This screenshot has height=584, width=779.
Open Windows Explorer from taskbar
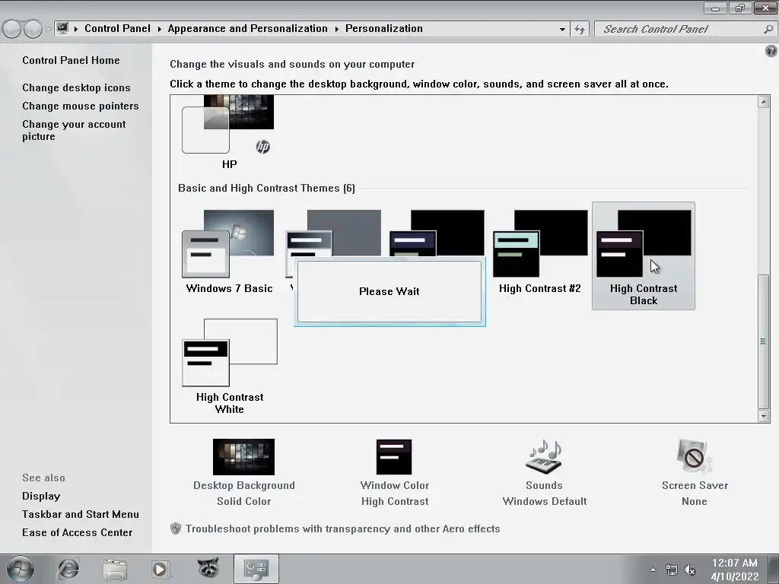click(x=115, y=569)
